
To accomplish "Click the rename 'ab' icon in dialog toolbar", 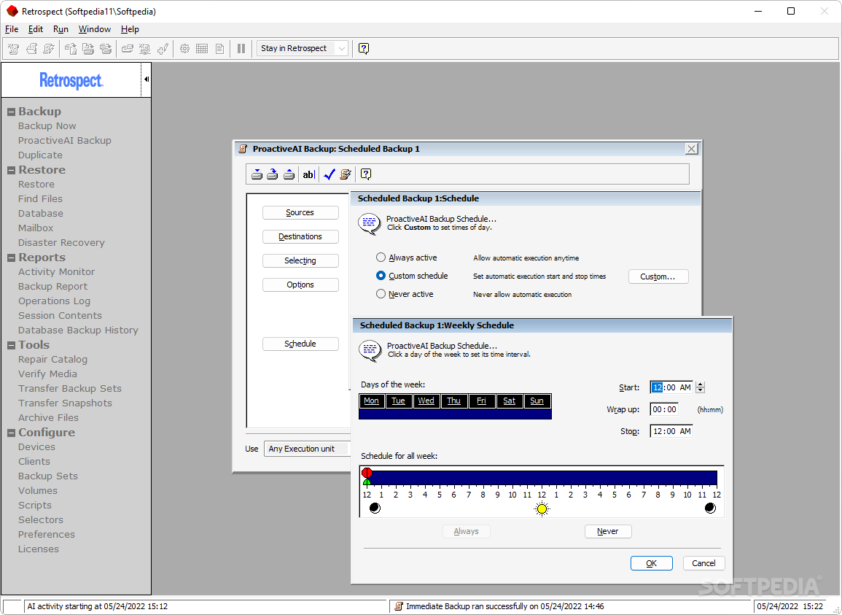I will coord(308,174).
